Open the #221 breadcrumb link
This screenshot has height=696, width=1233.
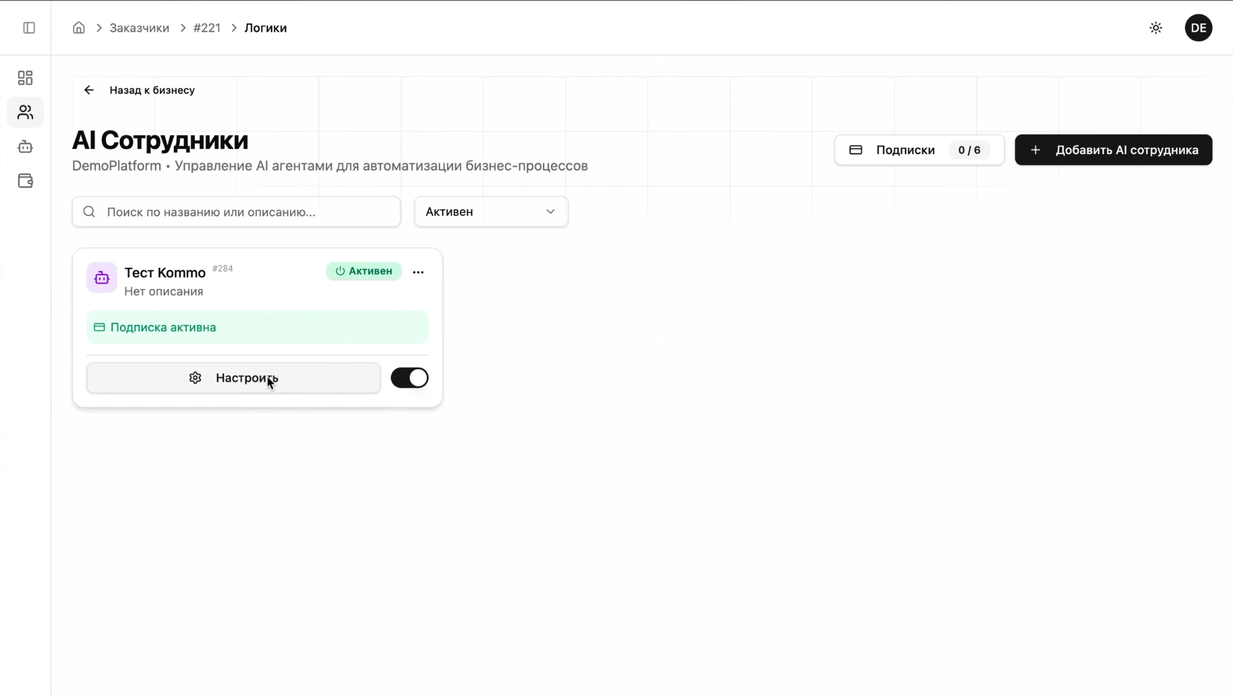tap(207, 28)
